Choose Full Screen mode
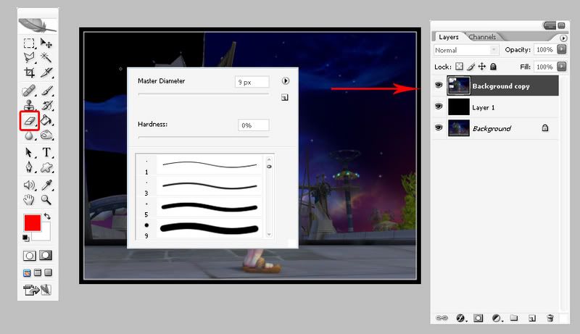This screenshot has width=580, height=334. [48, 272]
